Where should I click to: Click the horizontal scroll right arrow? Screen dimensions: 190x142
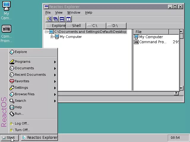coord(176,93)
